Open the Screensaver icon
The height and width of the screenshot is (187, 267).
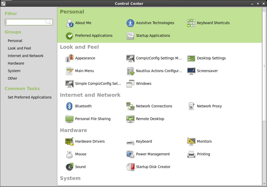coord(191,71)
